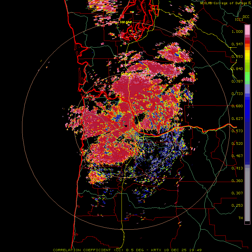The width and height of the screenshot is (252, 252).
Task: Select the 0.573 legend value
Action: pos(237,131)
